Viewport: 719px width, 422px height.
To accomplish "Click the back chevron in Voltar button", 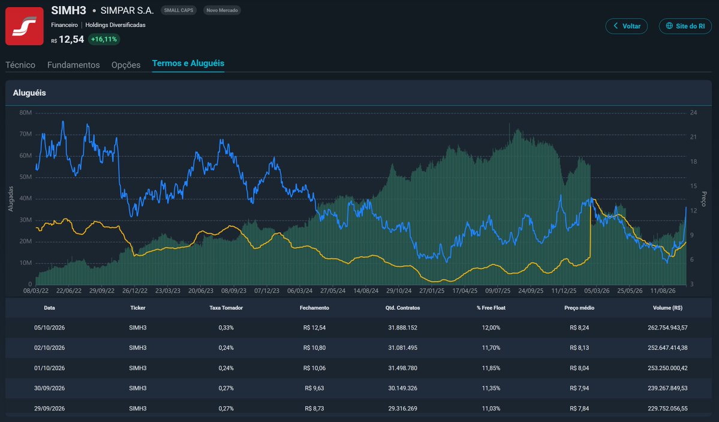I will 616,26.
